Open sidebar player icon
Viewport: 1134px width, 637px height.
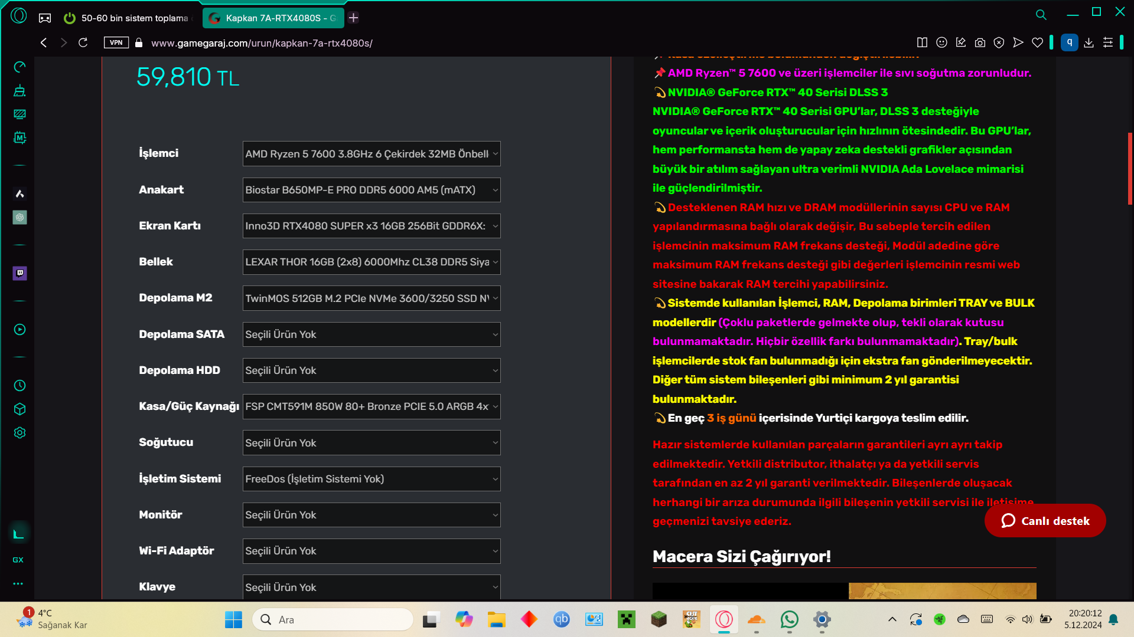point(19,330)
